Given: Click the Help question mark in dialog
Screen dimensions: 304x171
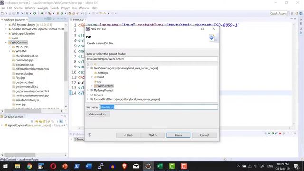Looking at the screenshot, I should point(89,135).
